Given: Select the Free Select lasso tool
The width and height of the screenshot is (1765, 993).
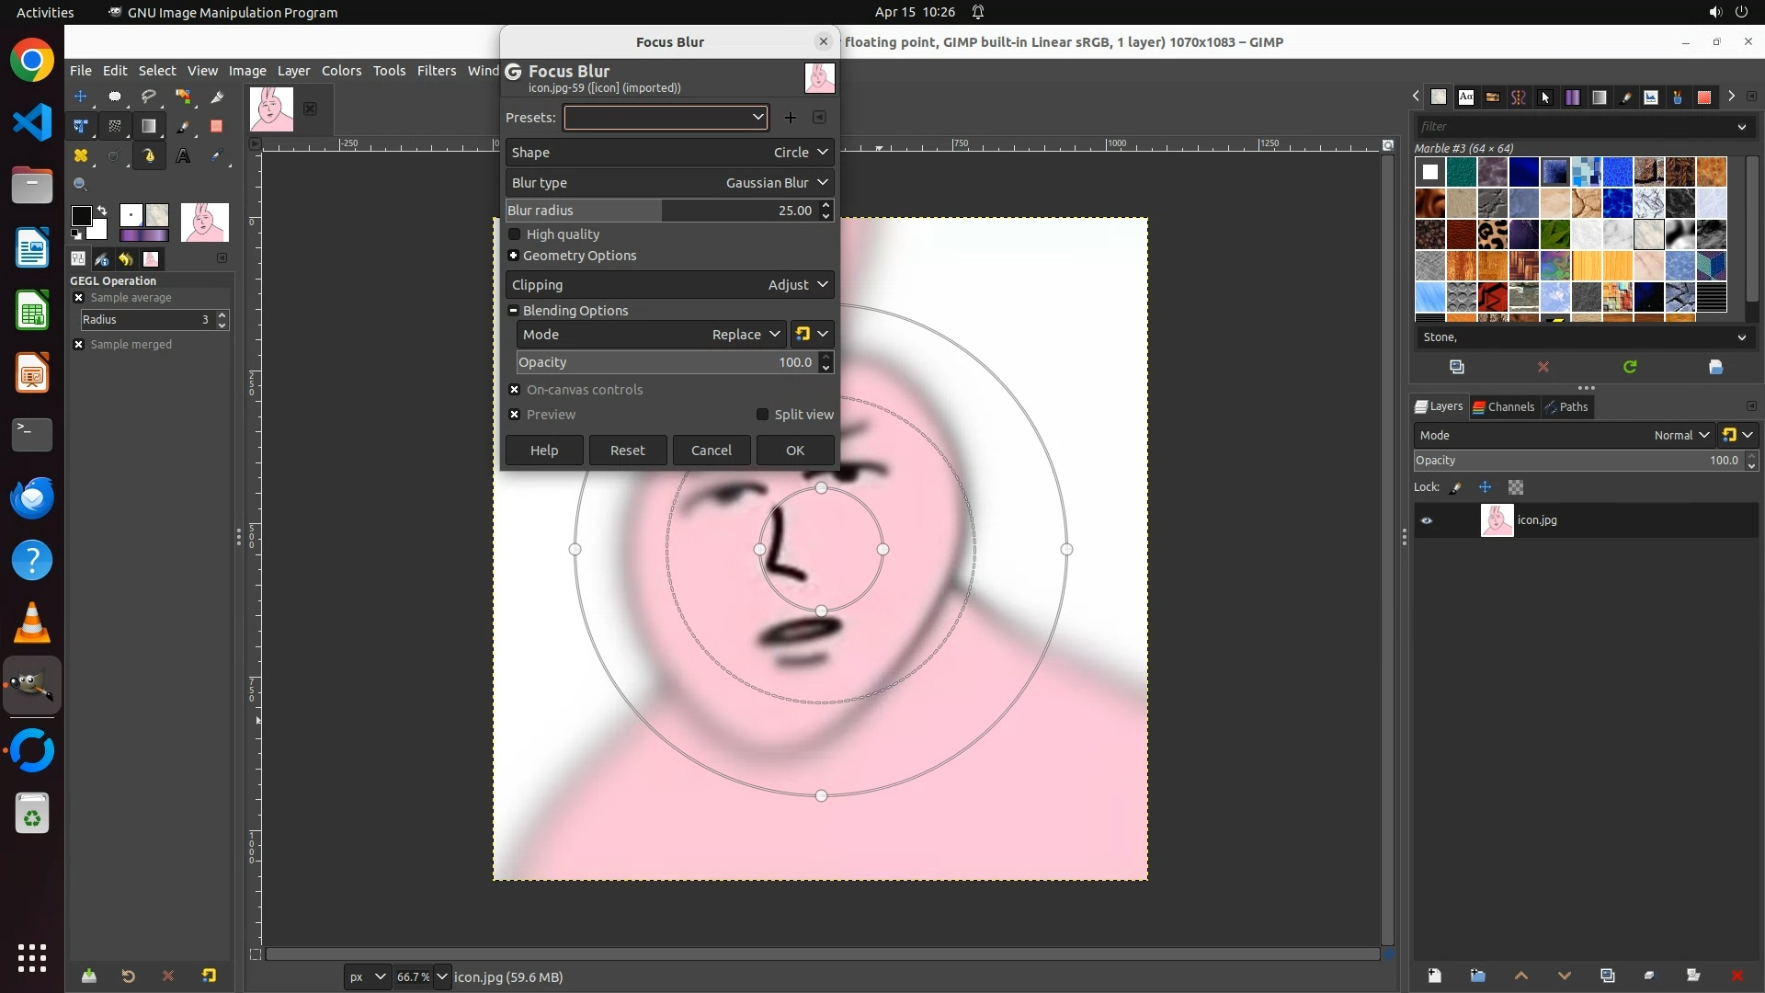Looking at the screenshot, I should point(149,97).
